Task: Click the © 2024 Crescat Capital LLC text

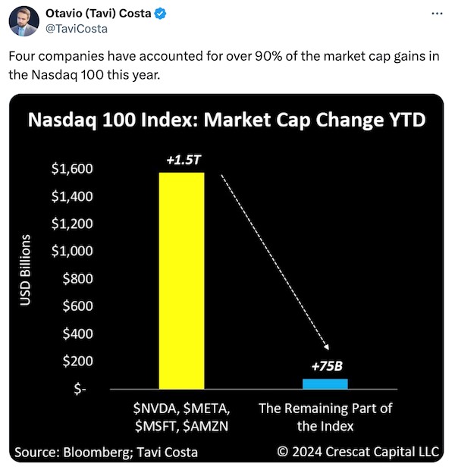Action: pyautogui.click(x=358, y=452)
